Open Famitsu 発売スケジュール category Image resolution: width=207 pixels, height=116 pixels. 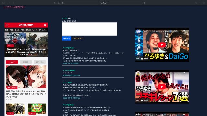click(x=31, y=30)
